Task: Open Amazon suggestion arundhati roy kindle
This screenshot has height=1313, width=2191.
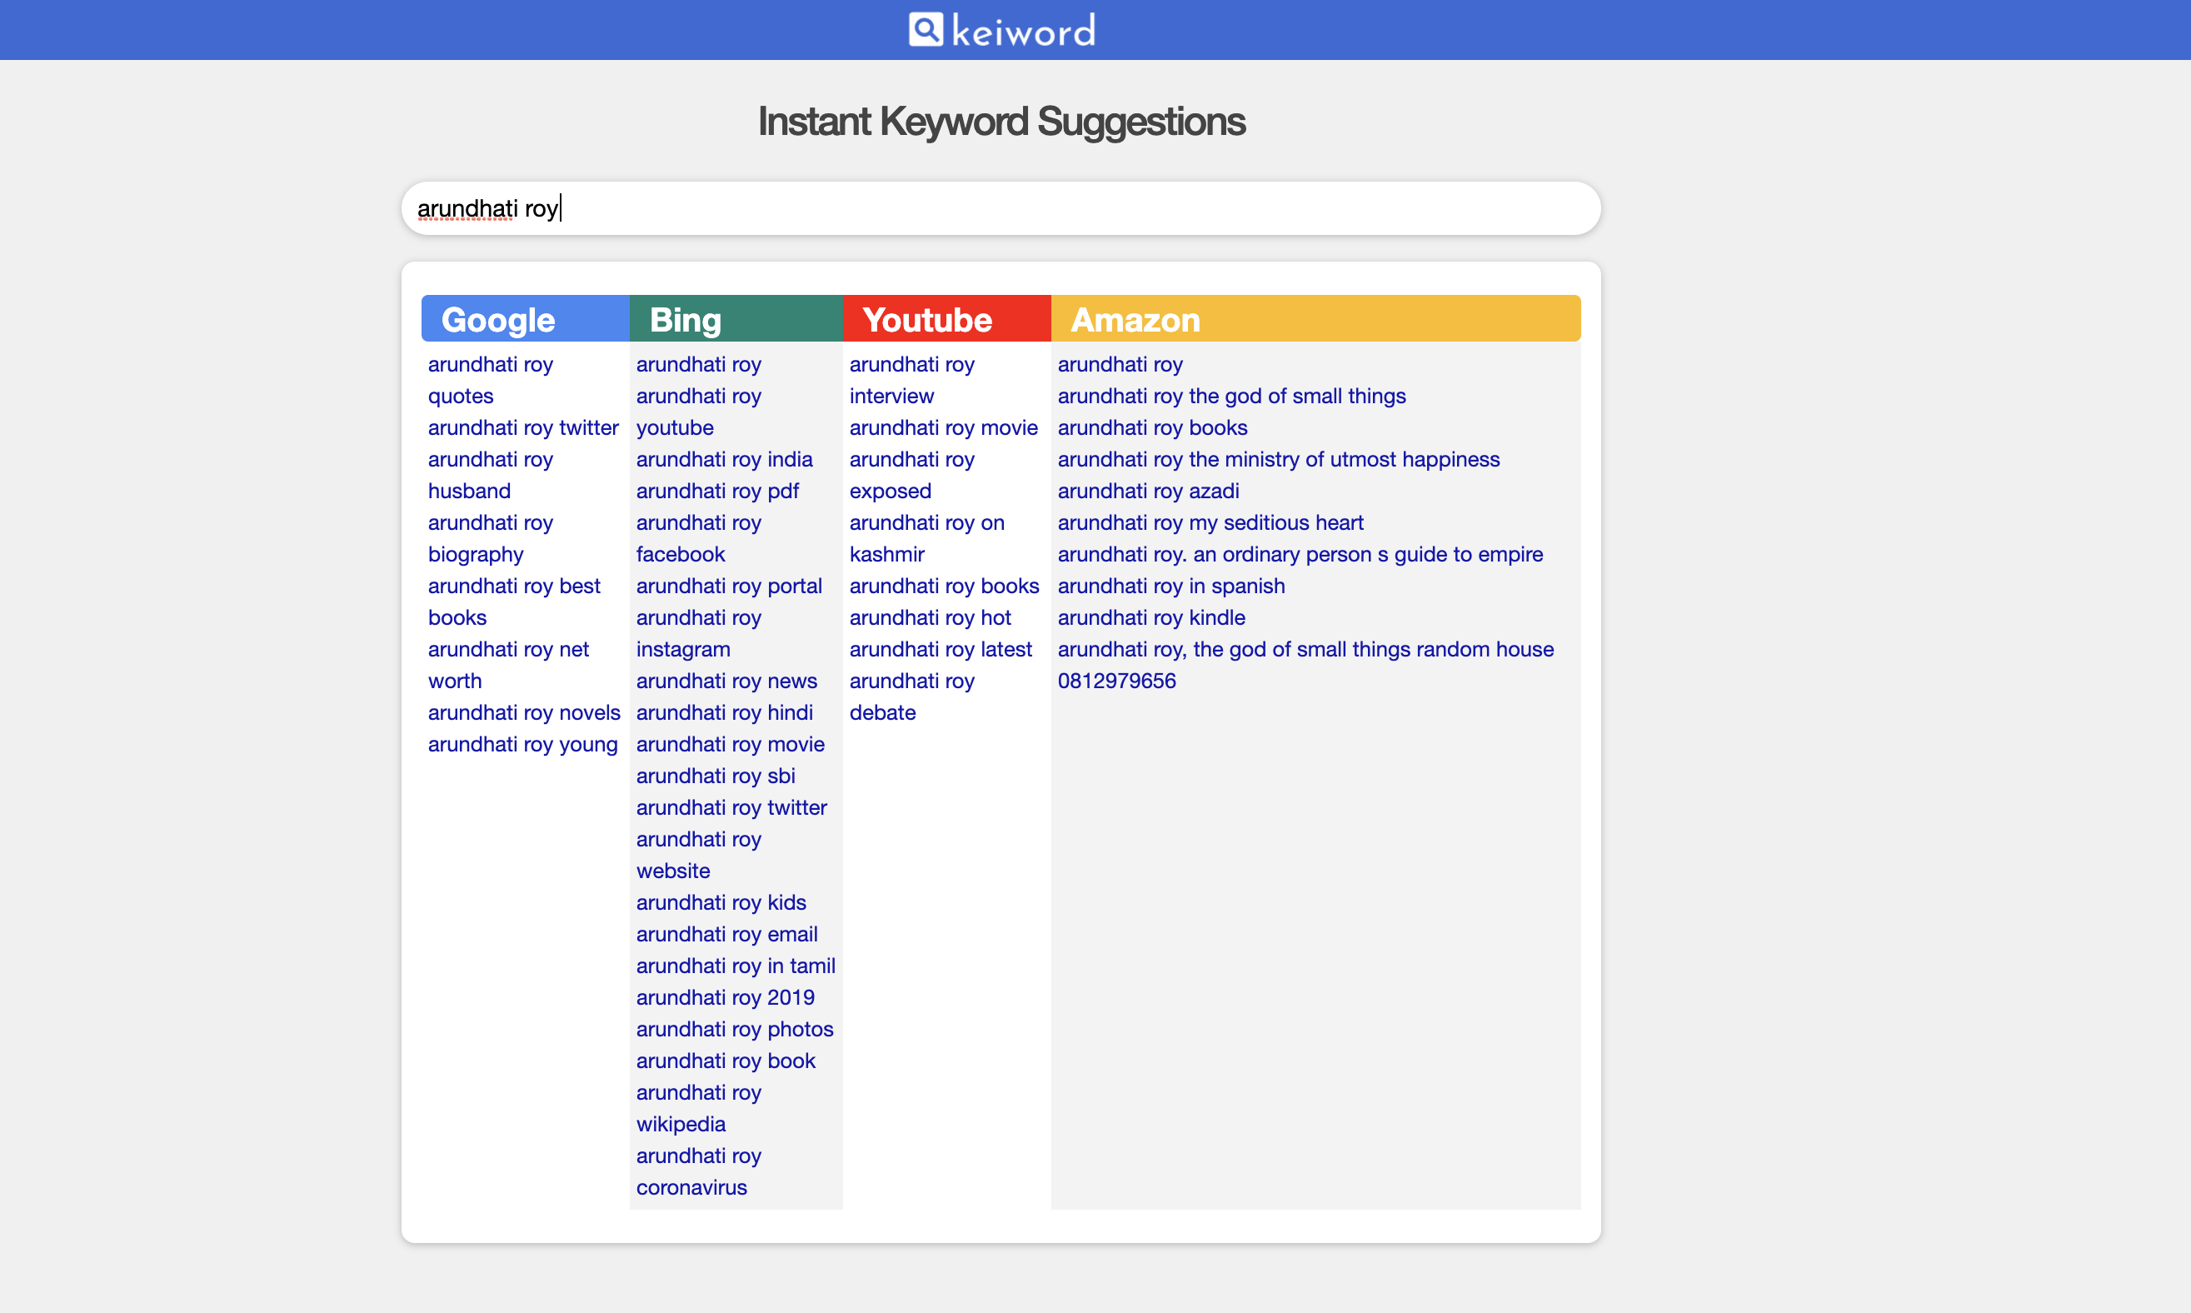Action: coord(1150,618)
